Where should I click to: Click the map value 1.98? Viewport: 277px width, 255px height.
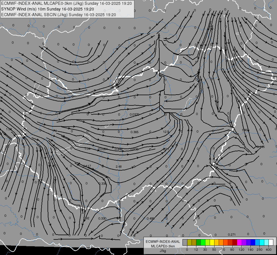(9, 129)
